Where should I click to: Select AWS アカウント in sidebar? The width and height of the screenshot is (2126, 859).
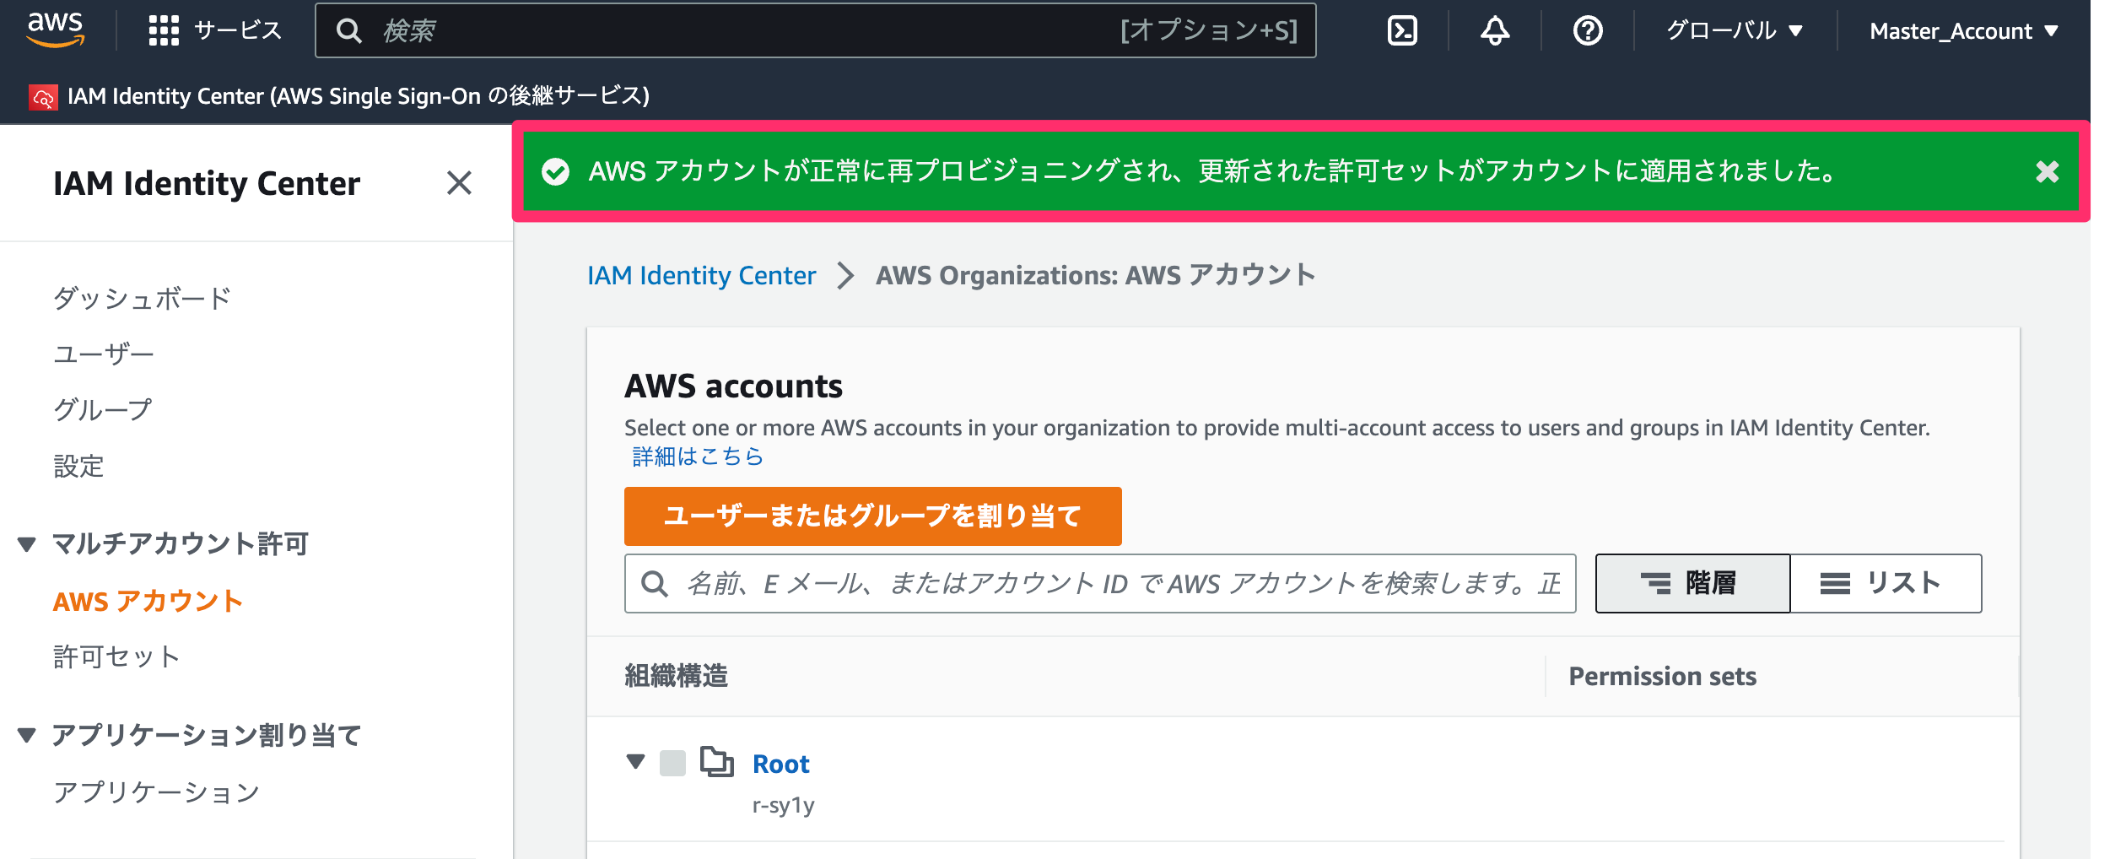click(x=148, y=602)
